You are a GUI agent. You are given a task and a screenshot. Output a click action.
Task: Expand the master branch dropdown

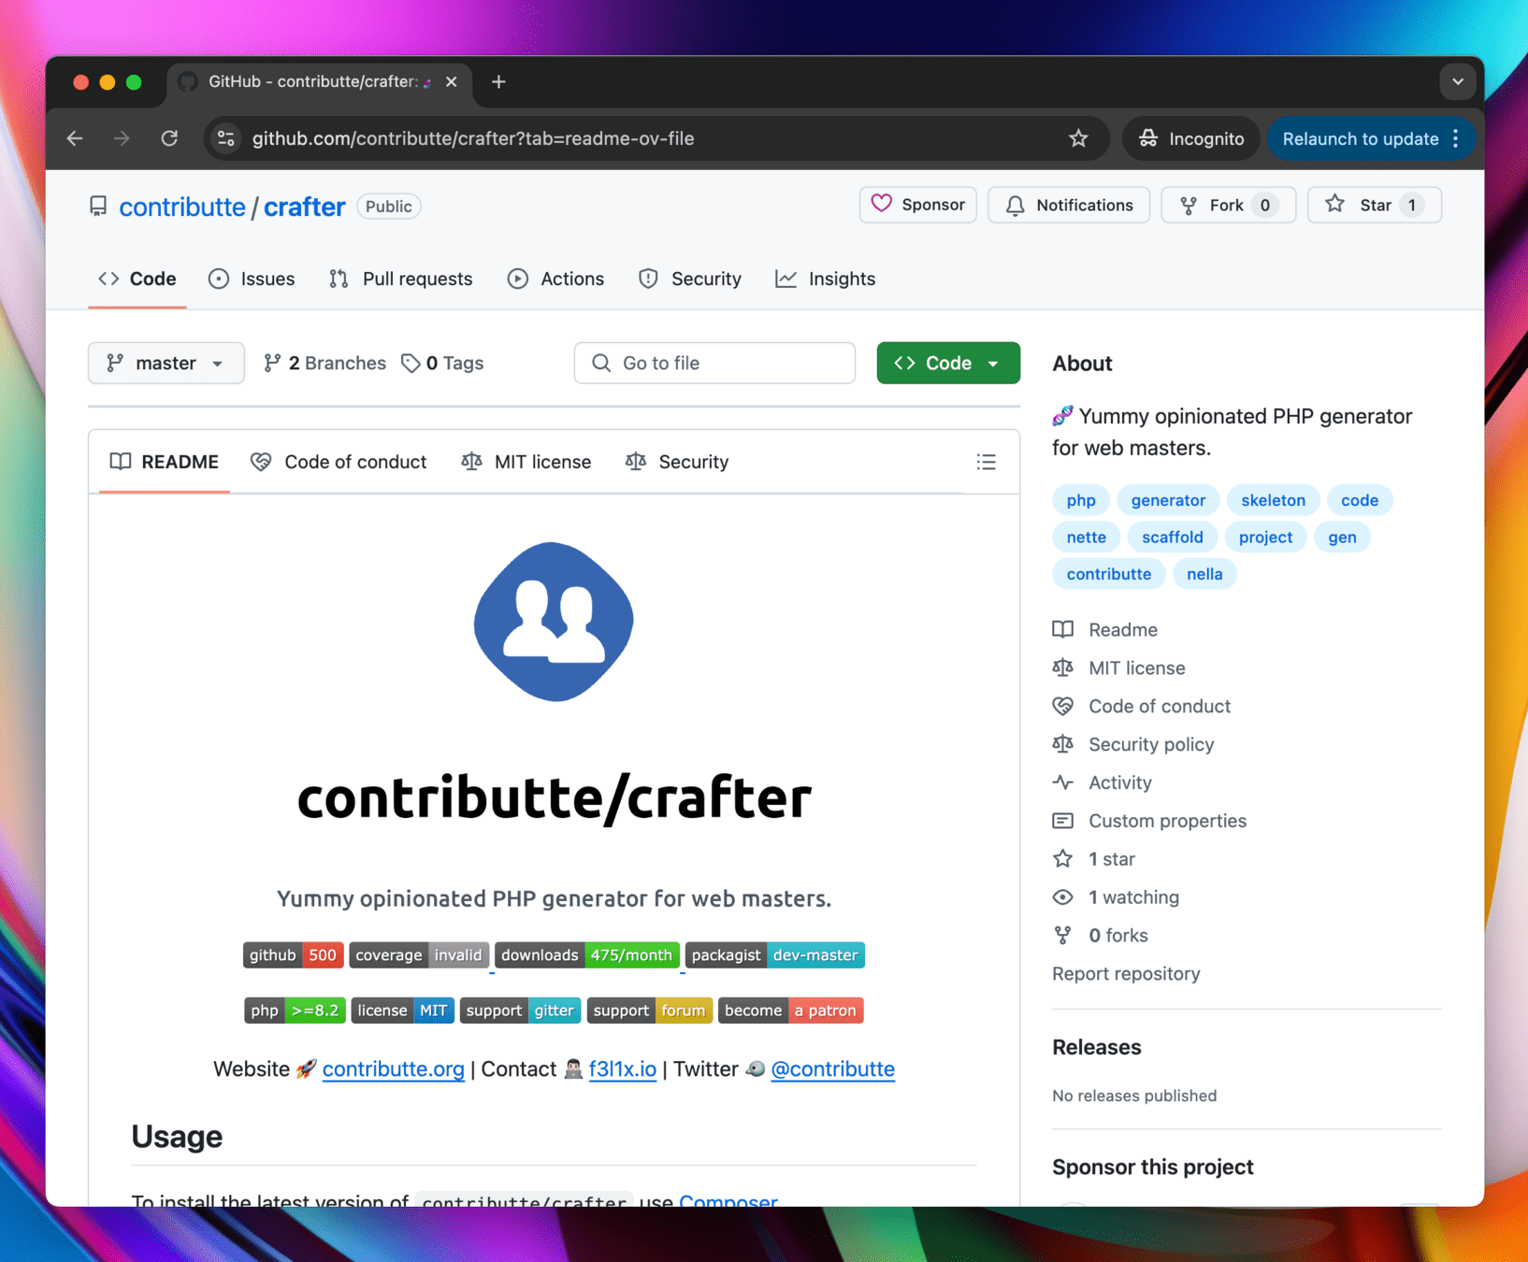[x=166, y=363]
